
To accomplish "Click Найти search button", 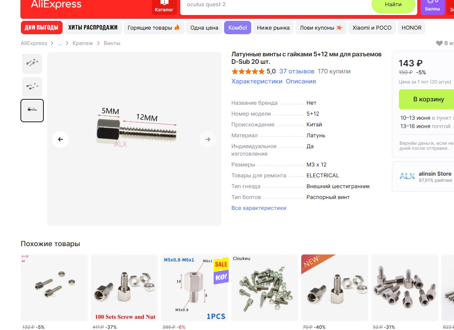I will (393, 5).
